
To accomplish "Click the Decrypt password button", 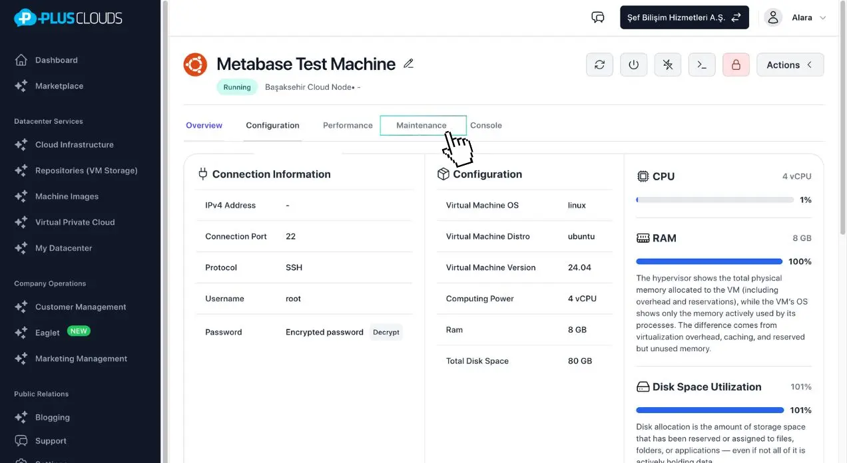I will coord(386,332).
